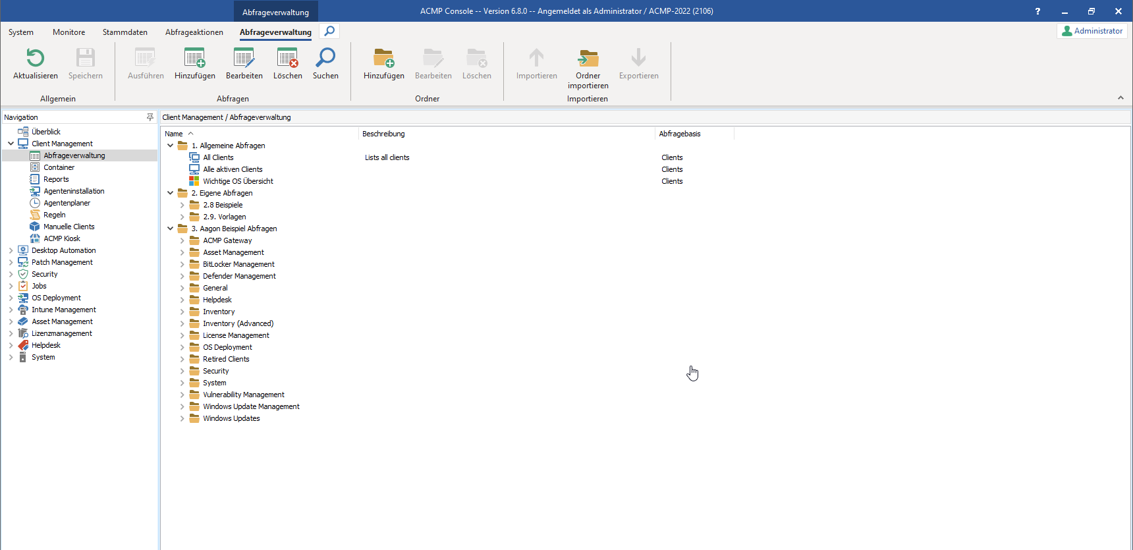Click the Bearbeiten query icon
This screenshot has width=1133, height=550.
click(244, 59)
